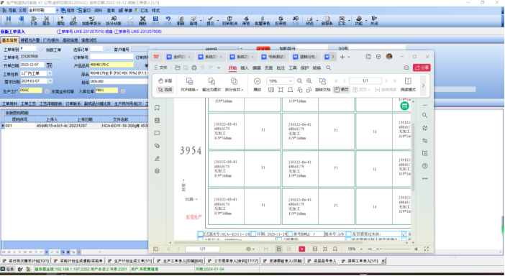
Task: Click fullscreen icon at bottom right of viewer
Action: 427,249
